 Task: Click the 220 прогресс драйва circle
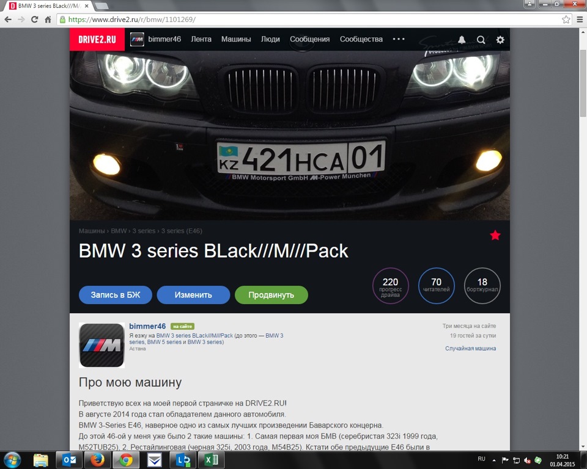pos(391,286)
